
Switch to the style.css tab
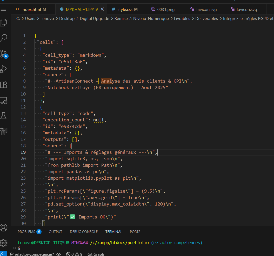[127, 9]
